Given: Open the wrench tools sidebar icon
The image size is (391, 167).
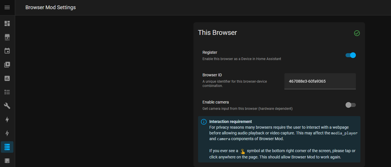Looking at the screenshot, I should [7, 106].
